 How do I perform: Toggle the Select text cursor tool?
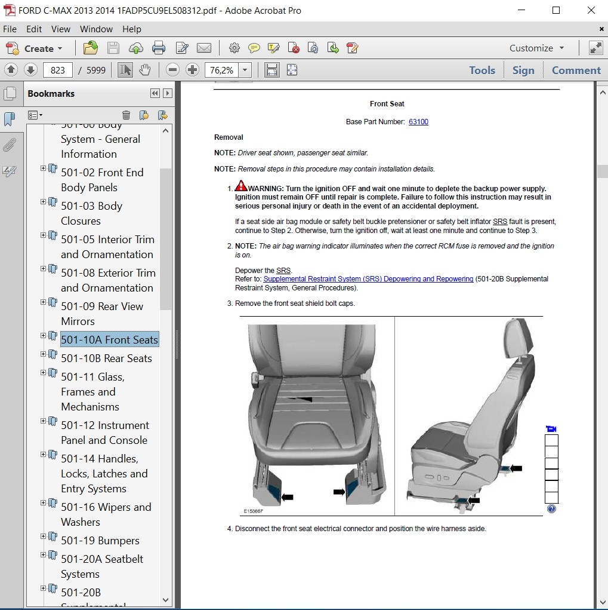[125, 70]
